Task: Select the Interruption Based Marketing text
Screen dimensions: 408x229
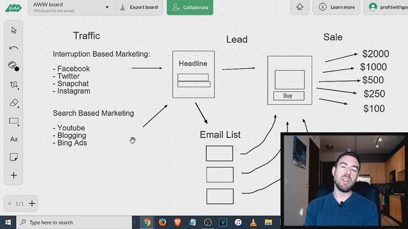Action: point(101,54)
